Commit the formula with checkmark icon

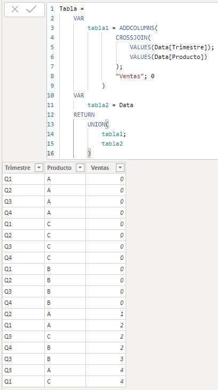coord(31,10)
